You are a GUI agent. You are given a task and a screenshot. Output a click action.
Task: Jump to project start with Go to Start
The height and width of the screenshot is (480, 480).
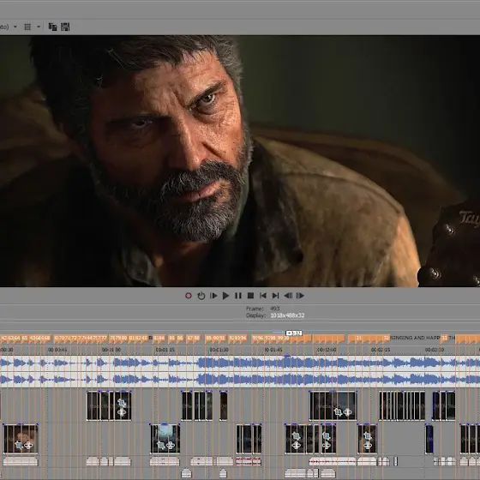(x=262, y=296)
